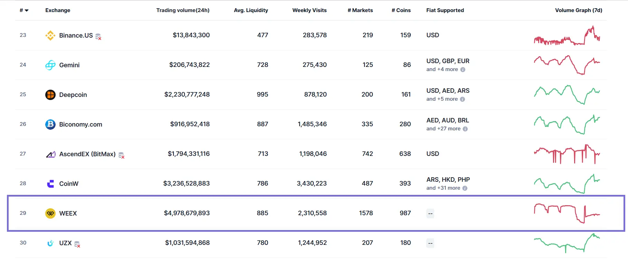Click AscendEX trading volume $1,794,331,116
Screen dimensions: 628x259
pyautogui.click(x=189, y=154)
